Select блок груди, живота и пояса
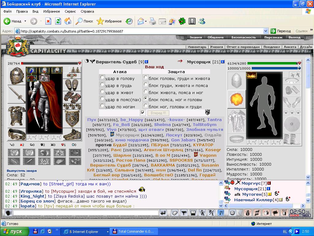 [x=146, y=85]
